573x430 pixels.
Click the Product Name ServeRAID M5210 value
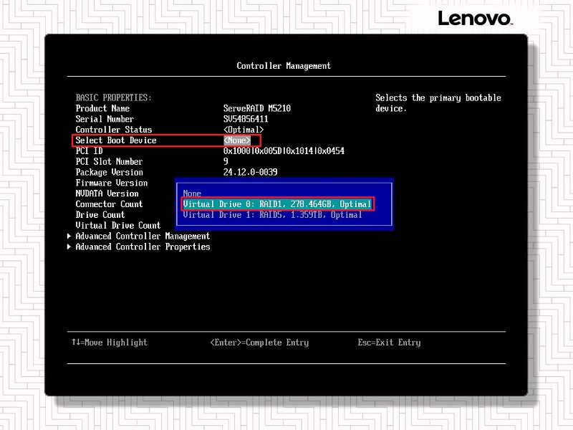(257, 109)
